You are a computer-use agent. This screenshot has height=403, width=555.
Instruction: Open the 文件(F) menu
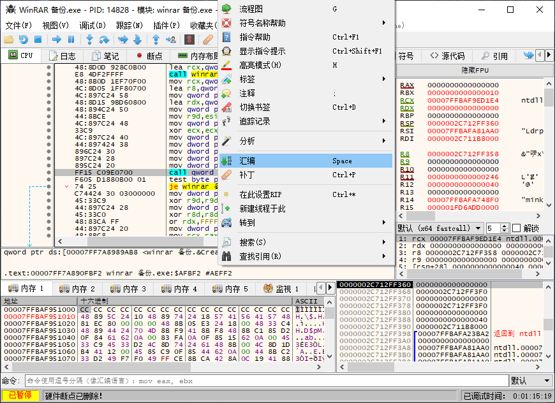[x=18, y=26]
